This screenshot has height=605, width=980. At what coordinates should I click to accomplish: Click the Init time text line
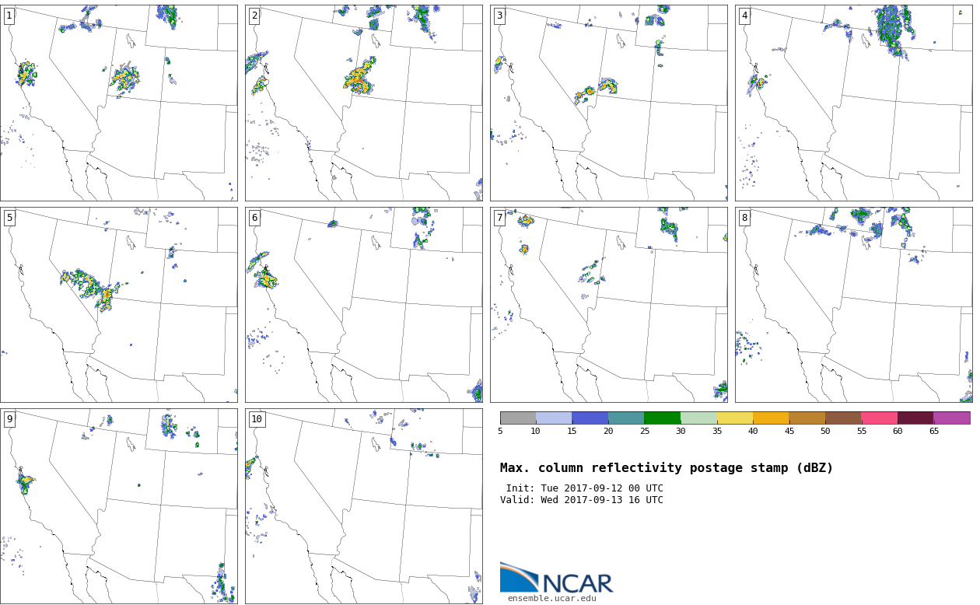tap(584, 488)
